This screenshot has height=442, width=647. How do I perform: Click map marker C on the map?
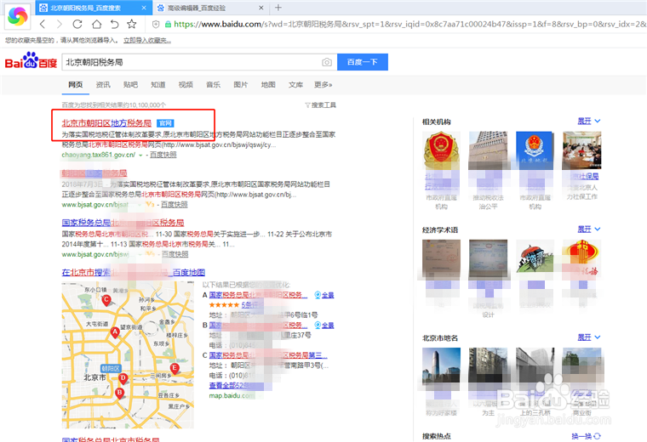(106, 300)
